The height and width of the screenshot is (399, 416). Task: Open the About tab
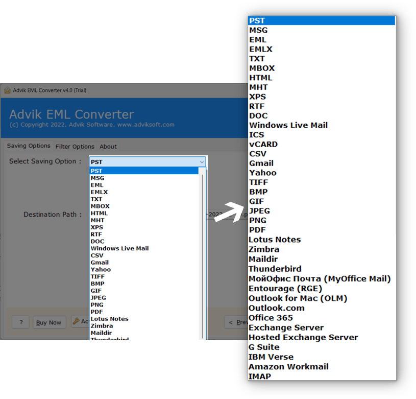click(x=108, y=147)
